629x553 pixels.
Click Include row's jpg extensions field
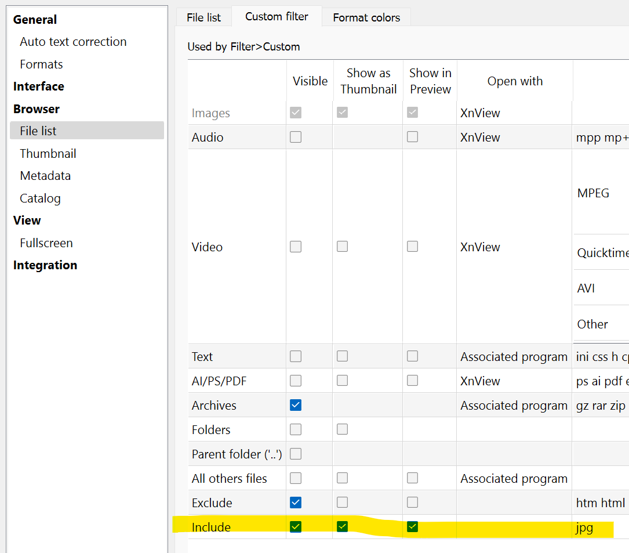585,527
